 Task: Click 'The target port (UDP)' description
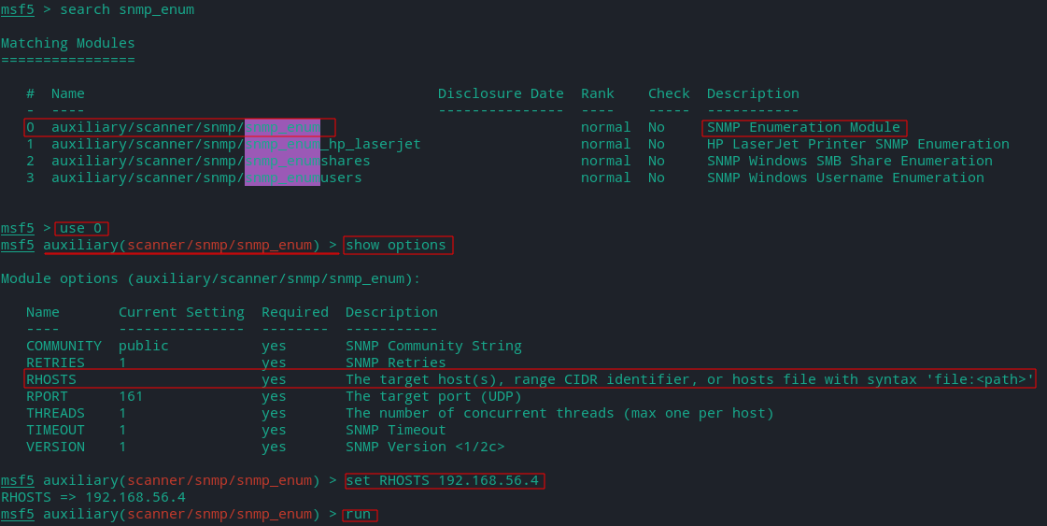tap(433, 396)
